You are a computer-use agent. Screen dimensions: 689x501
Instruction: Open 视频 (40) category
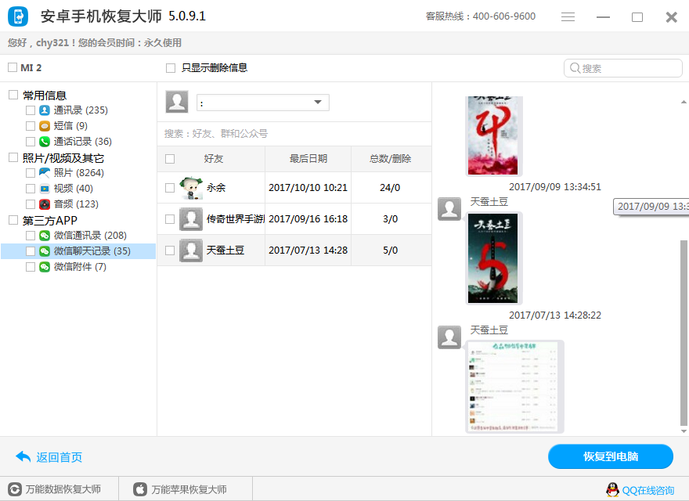pyautogui.click(x=74, y=189)
